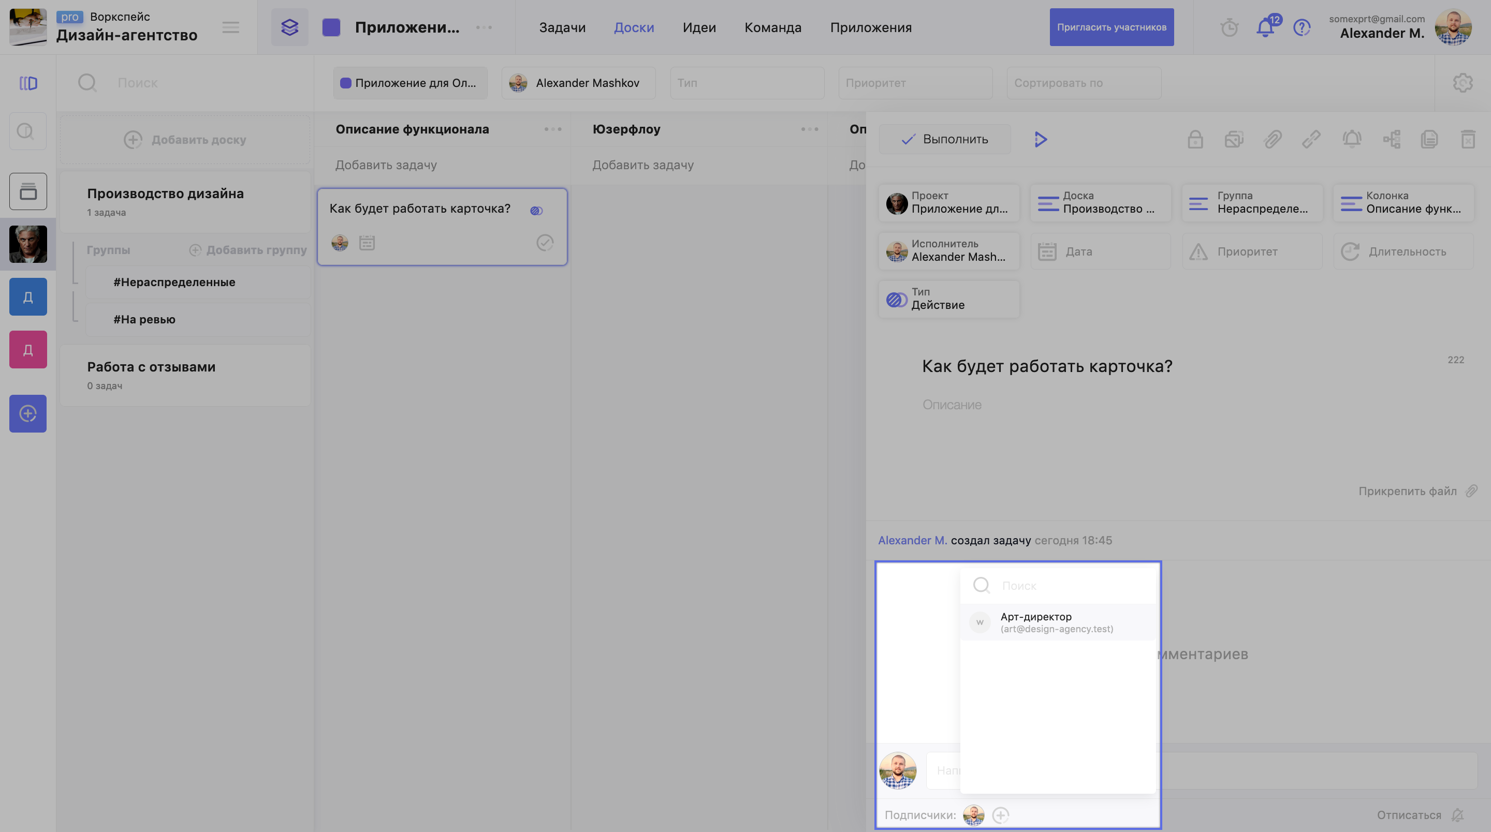
Task: Open the stopwatch timer icon in header
Action: pos(1229,27)
